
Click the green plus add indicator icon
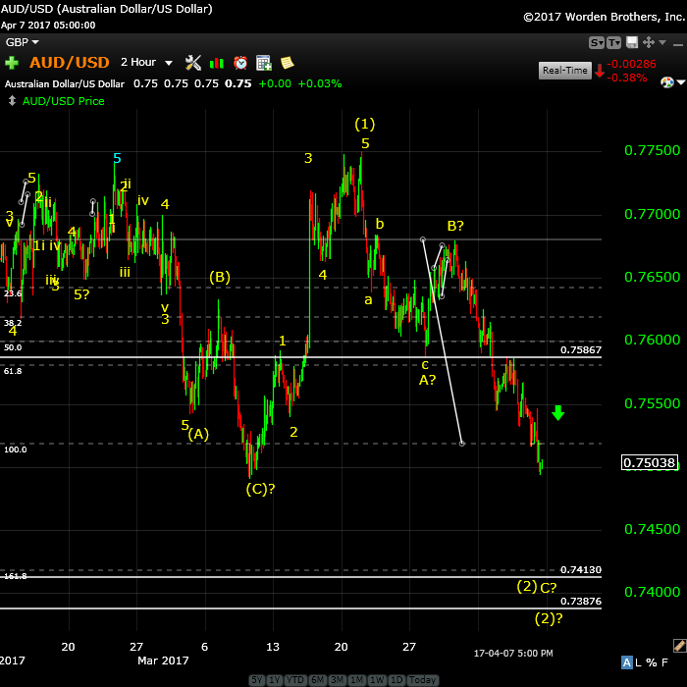pos(12,63)
